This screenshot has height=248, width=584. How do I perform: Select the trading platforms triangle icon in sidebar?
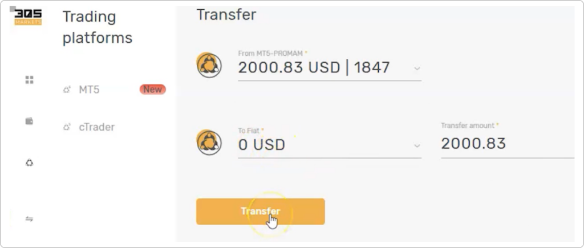[x=30, y=162]
